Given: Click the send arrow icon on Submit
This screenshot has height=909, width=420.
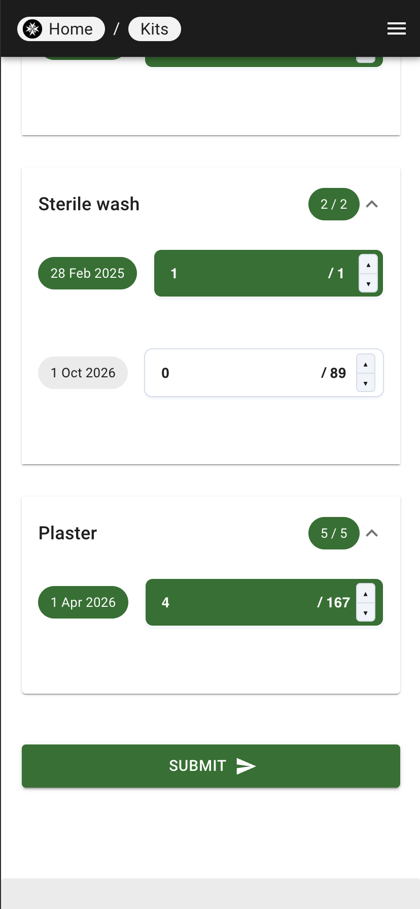Looking at the screenshot, I should [246, 766].
